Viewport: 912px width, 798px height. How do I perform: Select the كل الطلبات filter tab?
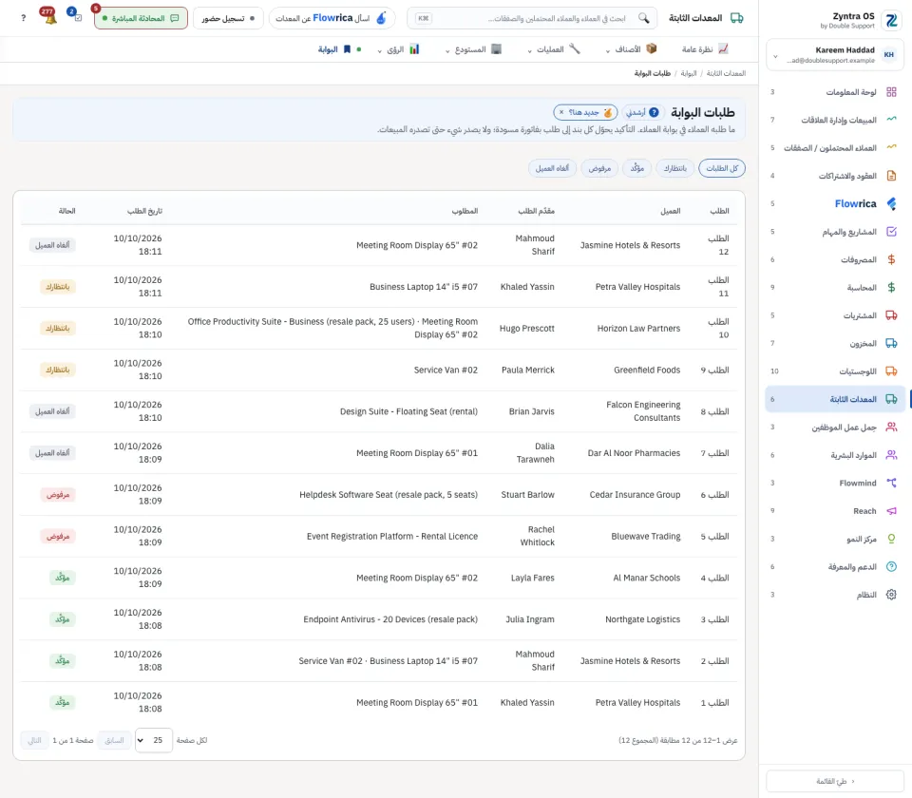pyautogui.click(x=722, y=168)
